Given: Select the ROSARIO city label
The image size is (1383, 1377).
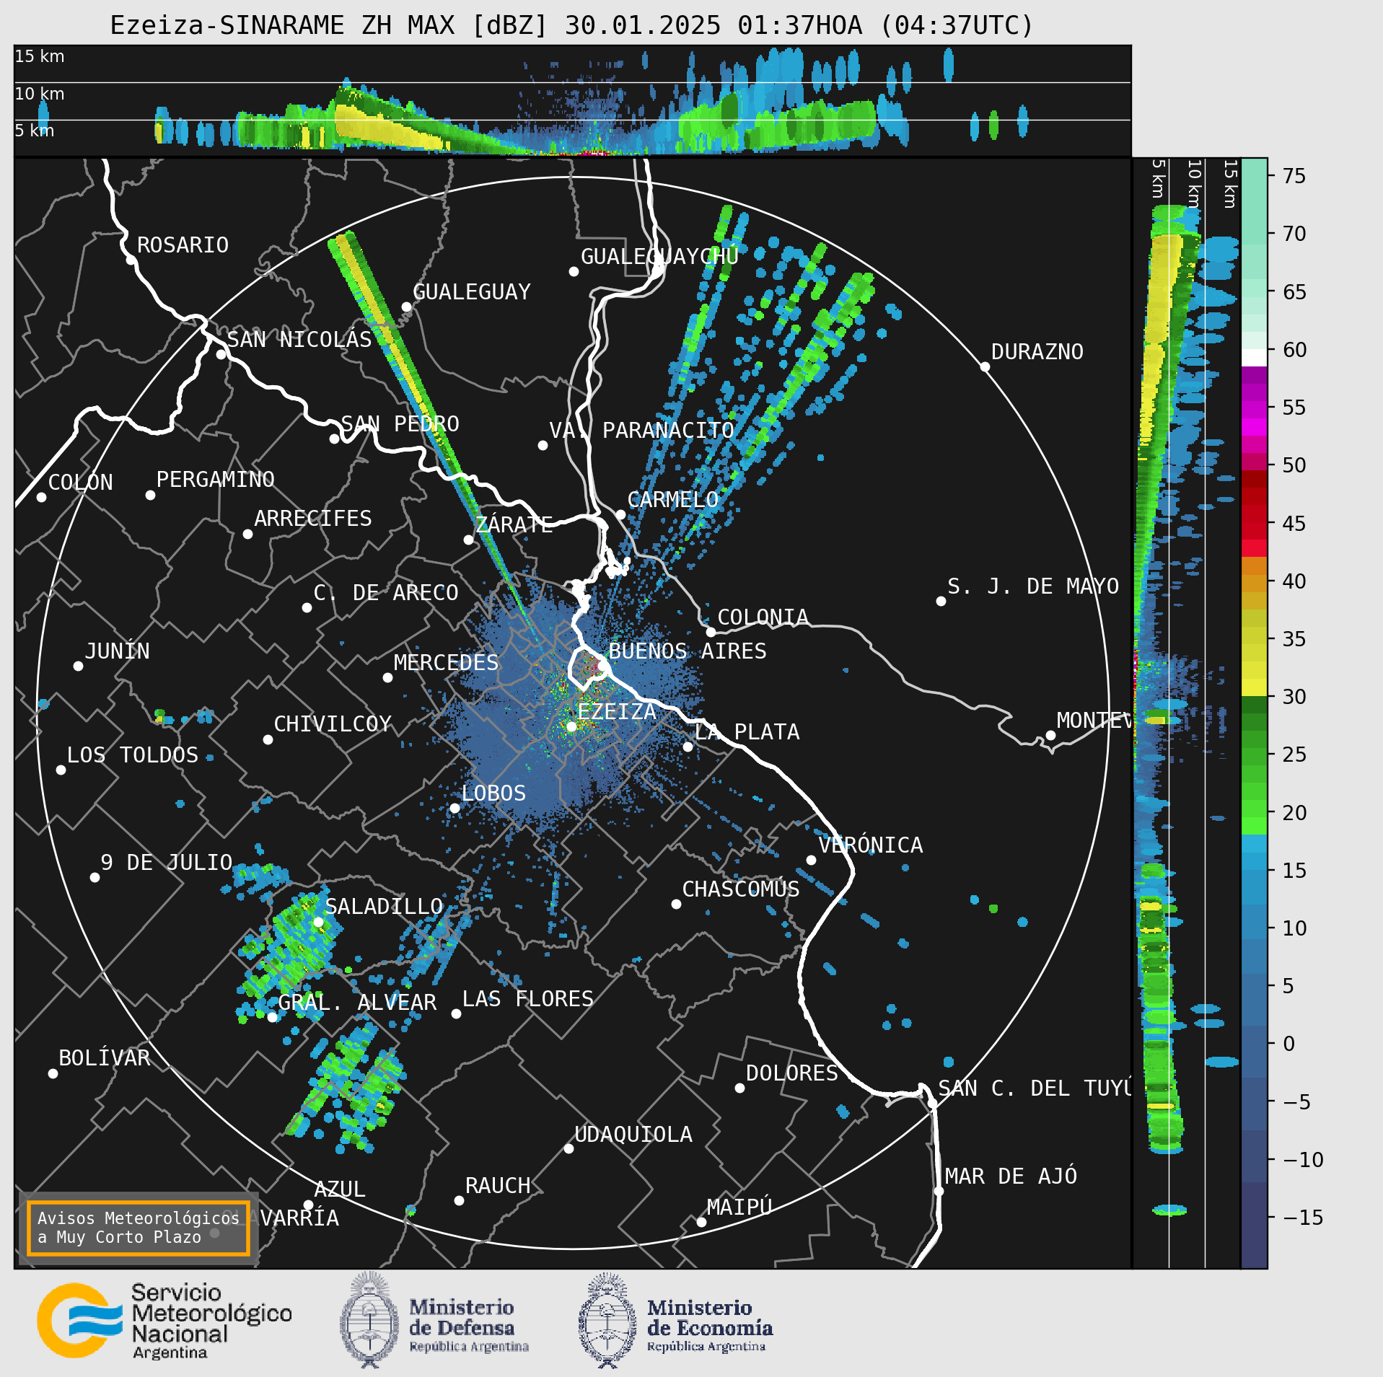Looking at the screenshot, I should point(183,245).
